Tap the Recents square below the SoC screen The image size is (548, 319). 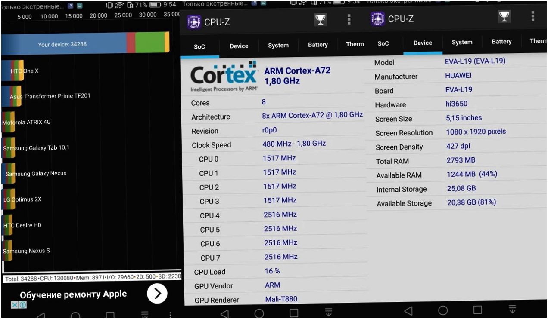tap(294, 313)
